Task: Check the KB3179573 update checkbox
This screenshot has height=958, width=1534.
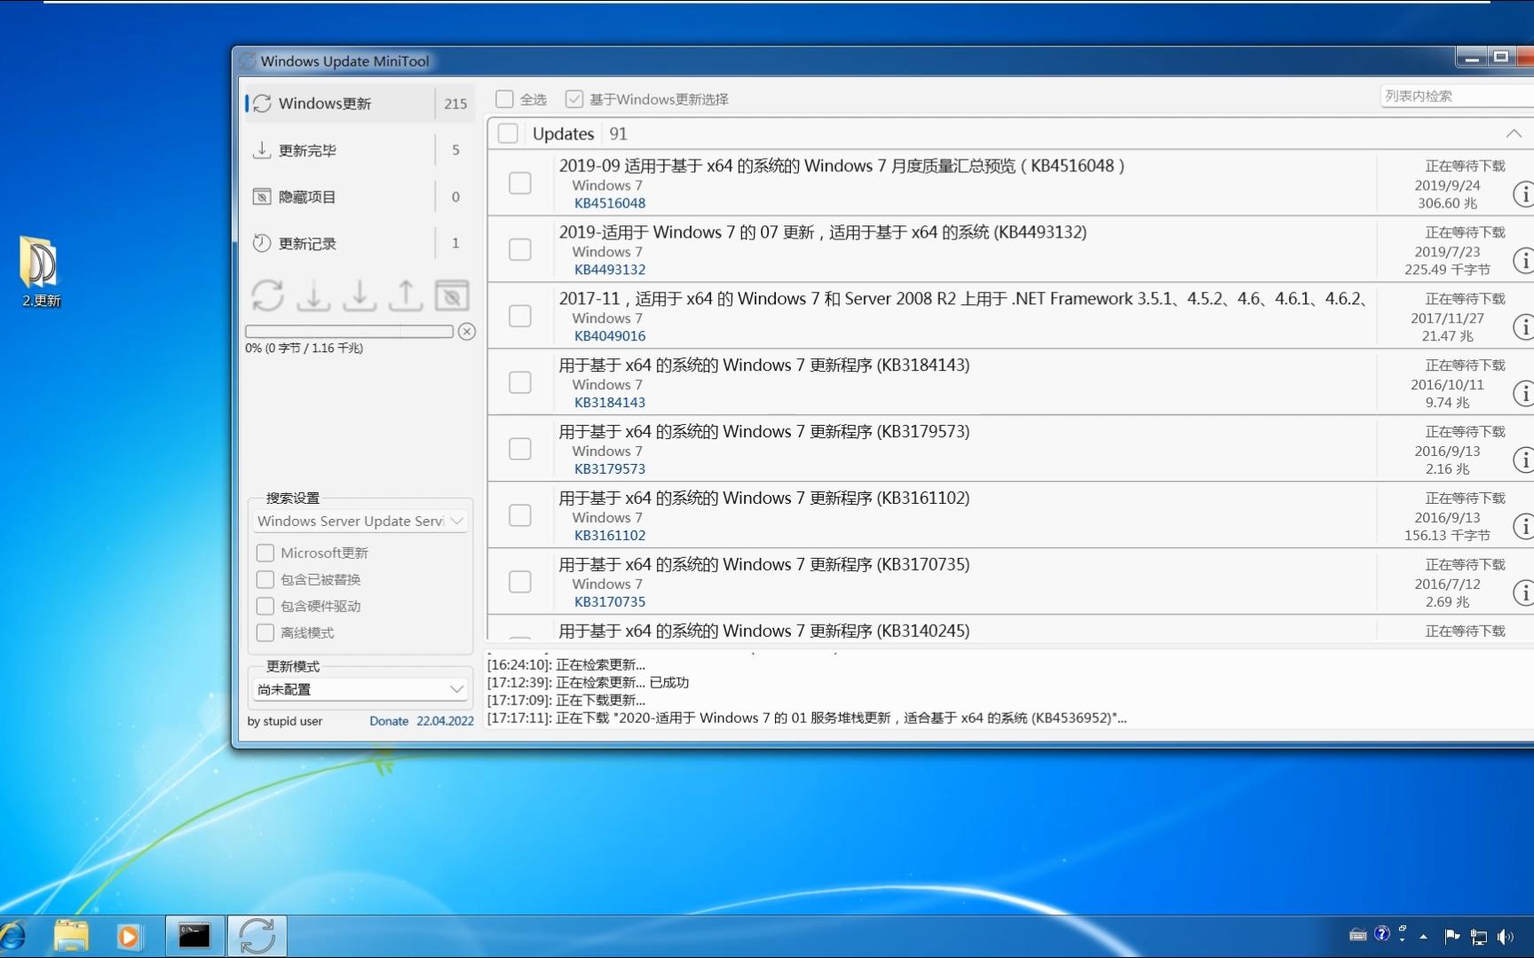Action: [520, 449]
